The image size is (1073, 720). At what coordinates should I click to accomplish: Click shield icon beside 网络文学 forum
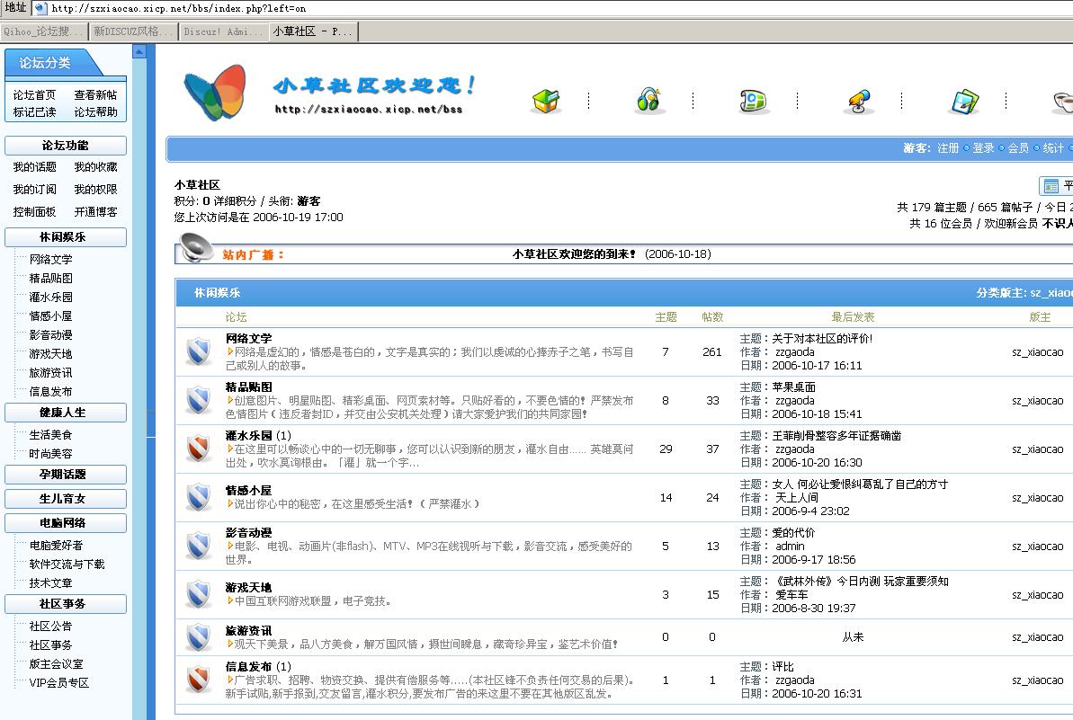[199, 351]
